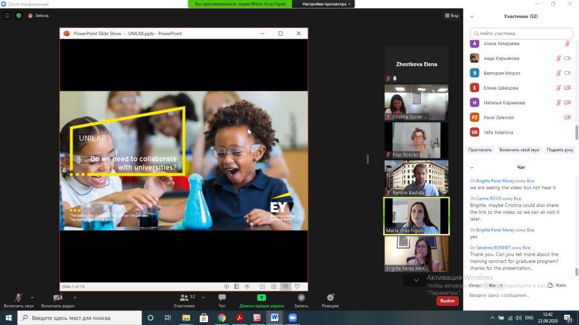This screenshot has height=325, width=579.
Task: Click camera icon for Аида Кирьякова
Action: pyautogui.click(x=568, y=58)
